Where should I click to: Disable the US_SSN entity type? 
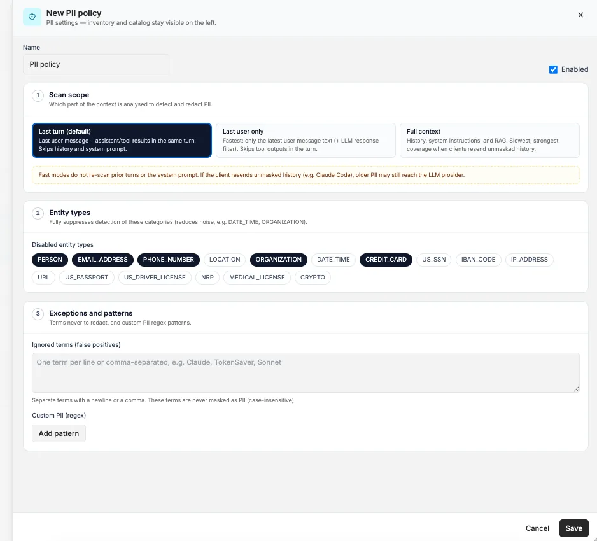(433, 260)
